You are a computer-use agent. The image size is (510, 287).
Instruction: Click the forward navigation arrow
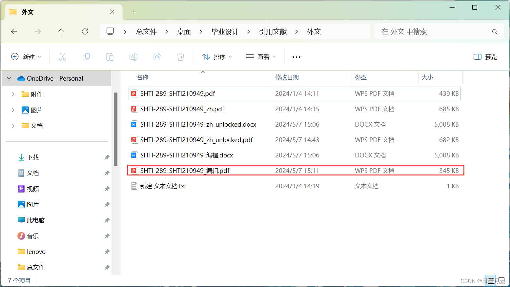click(x=38, y=31)
